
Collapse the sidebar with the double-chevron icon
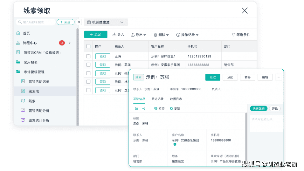tap(79, 22)
